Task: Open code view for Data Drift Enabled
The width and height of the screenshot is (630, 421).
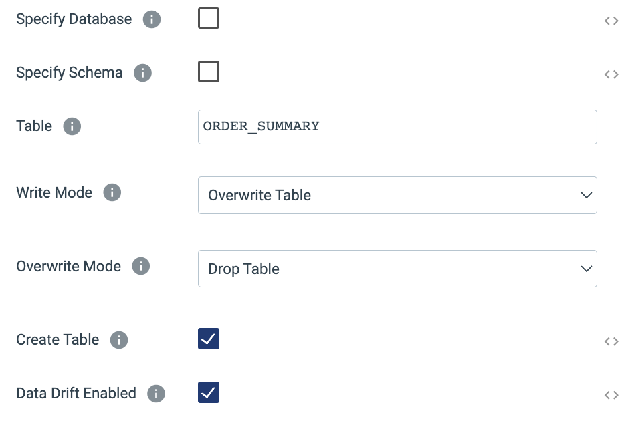Action: point(611,395)
